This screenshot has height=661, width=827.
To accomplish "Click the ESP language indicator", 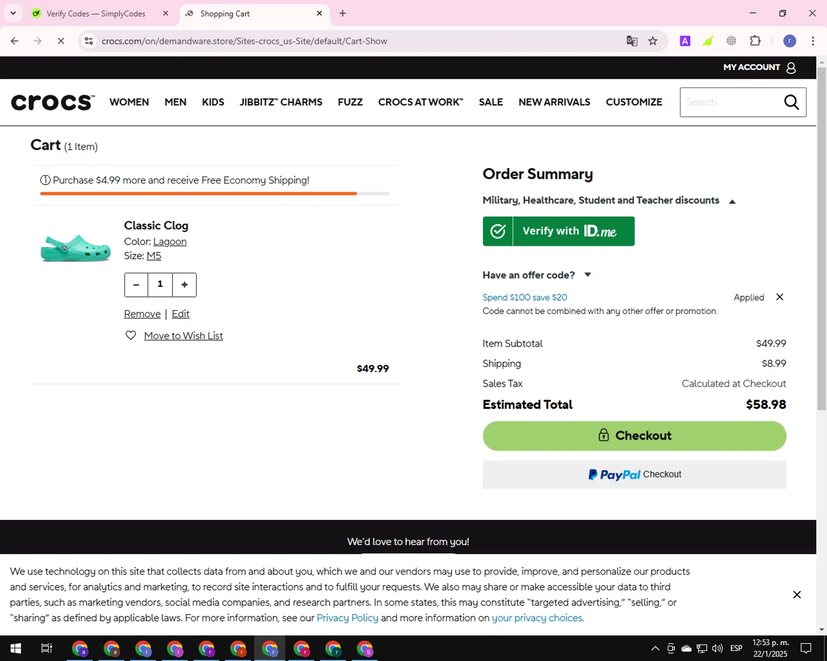I will coord(736,648).
